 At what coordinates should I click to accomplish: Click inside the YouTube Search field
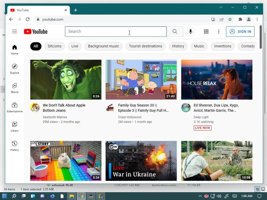pos(116,32)
